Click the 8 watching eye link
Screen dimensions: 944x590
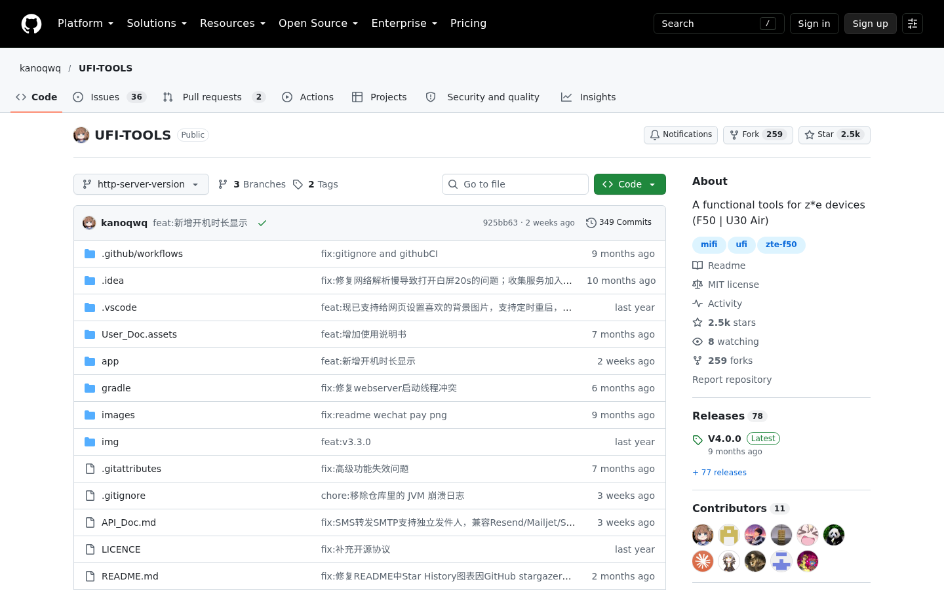click(726, 342)
